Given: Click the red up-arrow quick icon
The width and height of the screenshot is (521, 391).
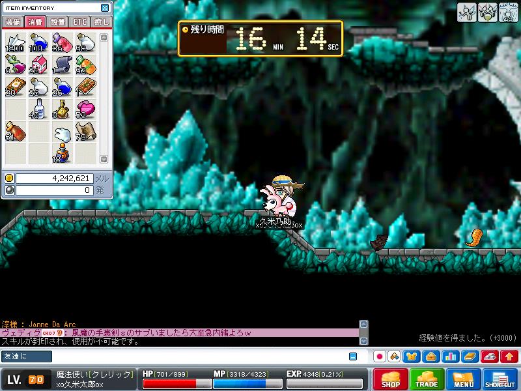Looking at the screenshot, I should click(x=509, y=356).
